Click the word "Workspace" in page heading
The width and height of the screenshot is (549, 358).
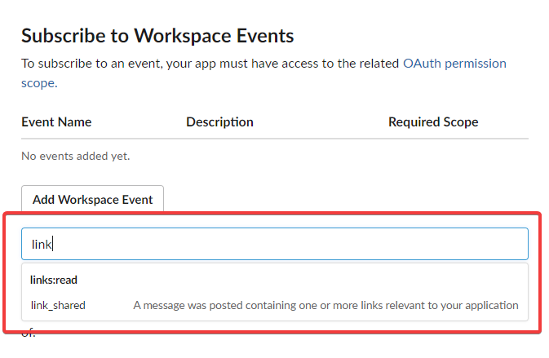click(183, 36)
